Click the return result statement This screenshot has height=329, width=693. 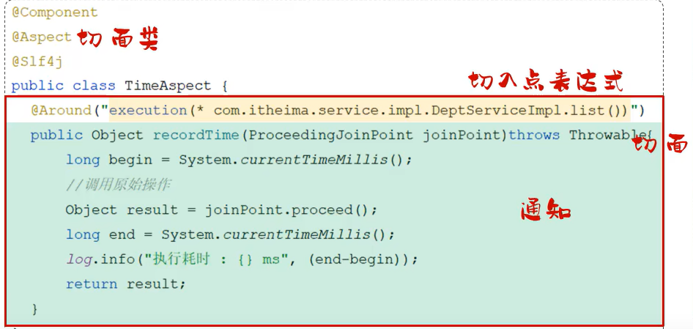125,284
